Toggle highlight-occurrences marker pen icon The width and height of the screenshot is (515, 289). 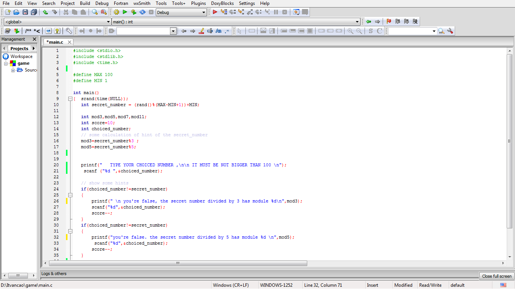pos(201,31)
